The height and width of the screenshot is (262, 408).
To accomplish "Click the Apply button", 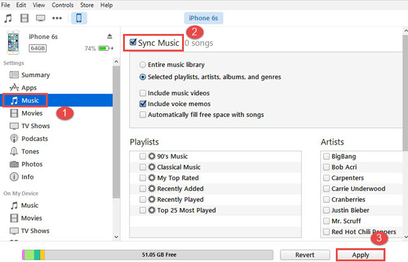I will point(360,255).
